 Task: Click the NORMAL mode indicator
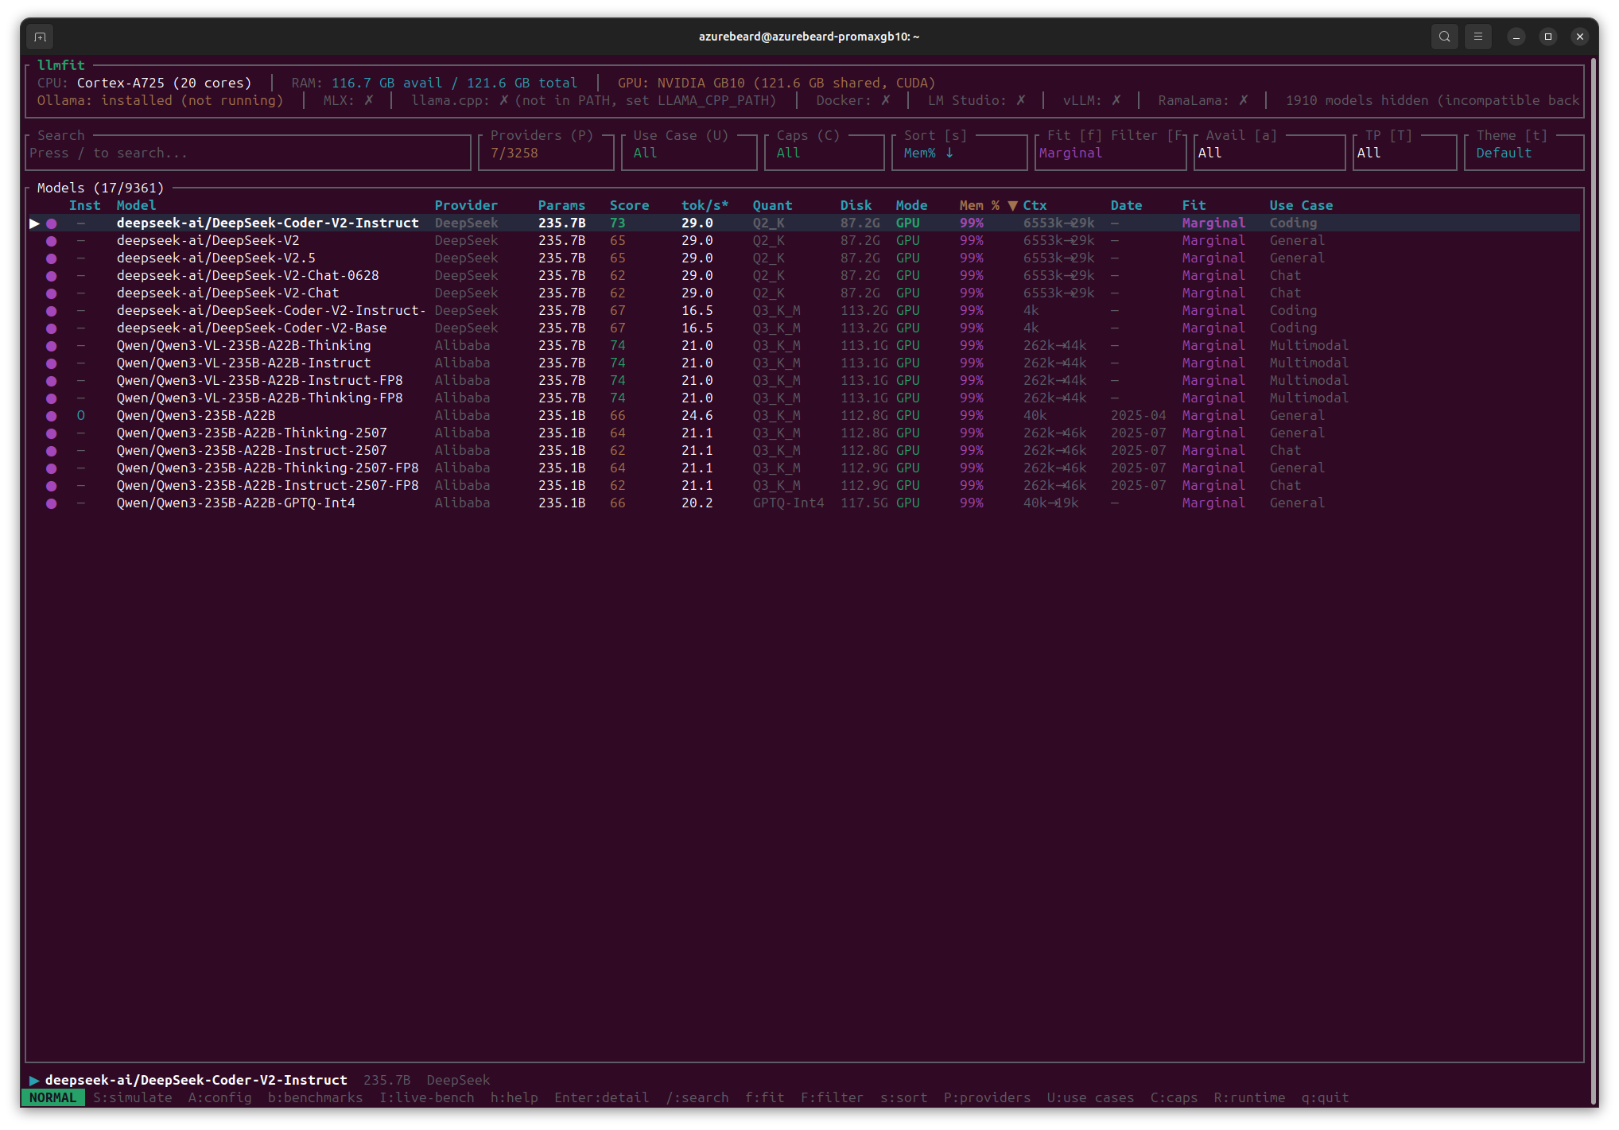coord(53,1098)
